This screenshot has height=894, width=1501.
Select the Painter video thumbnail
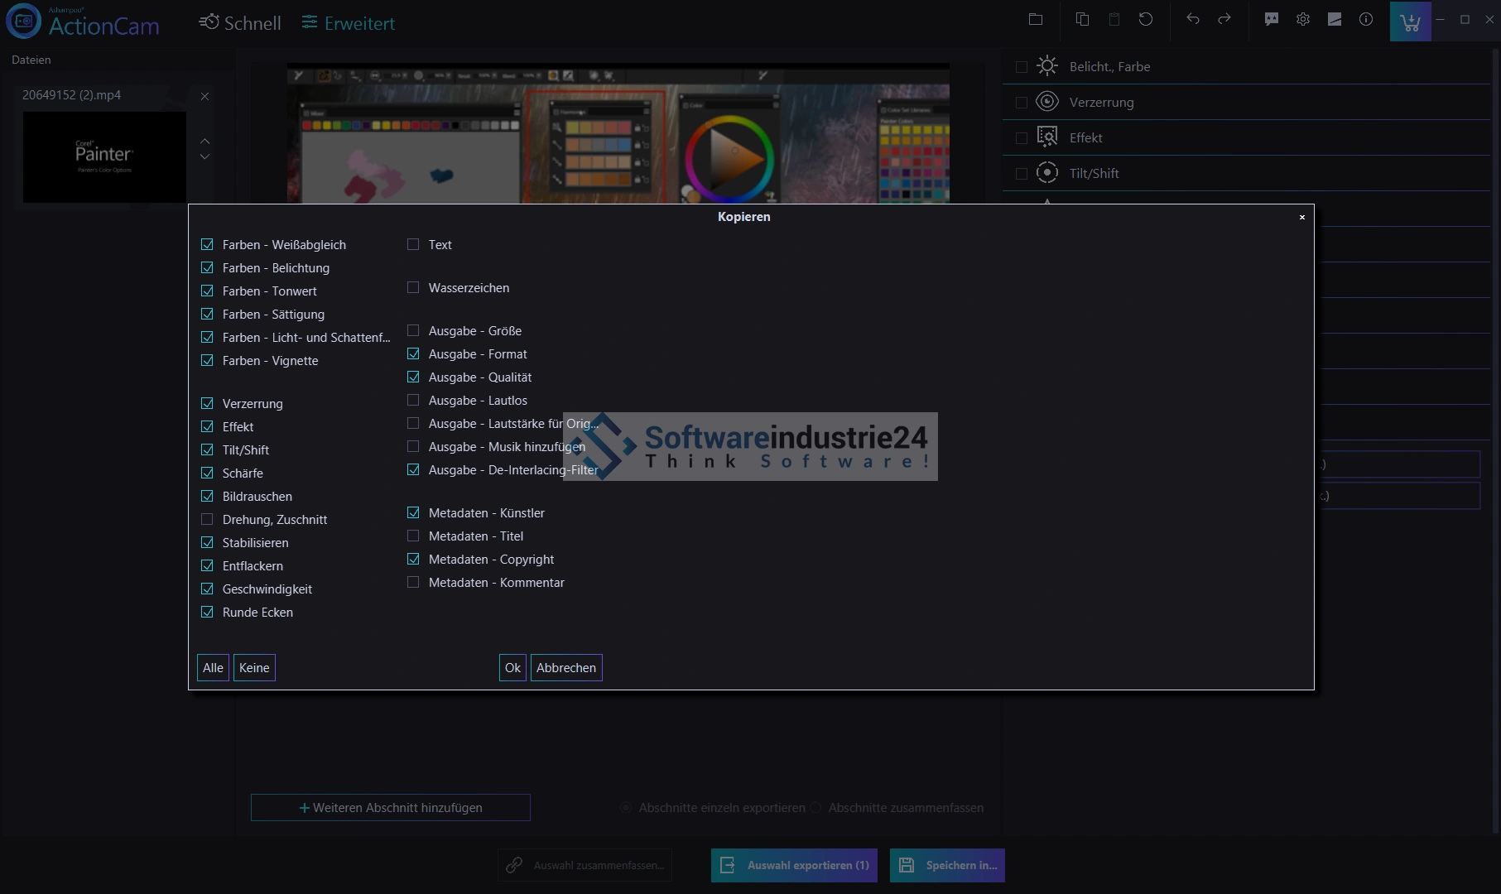click(104, 157)
